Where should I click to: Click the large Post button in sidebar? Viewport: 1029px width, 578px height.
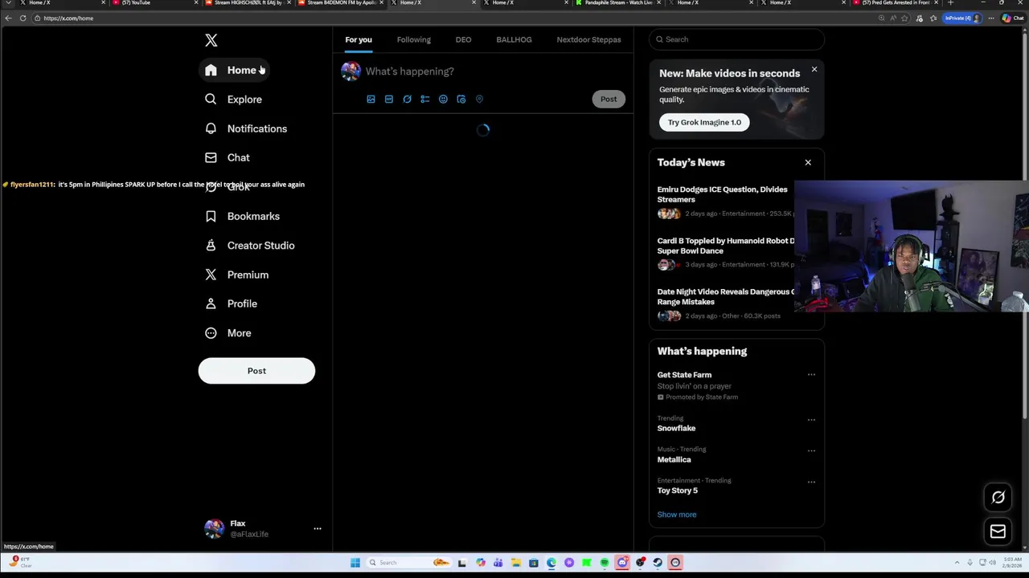pos(256,371)
